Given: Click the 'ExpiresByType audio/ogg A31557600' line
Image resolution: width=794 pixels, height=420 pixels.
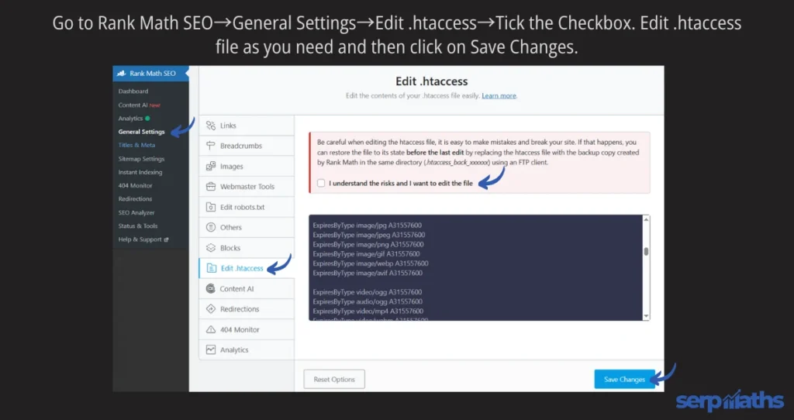Looking at the screenshot, I should 368,301.
